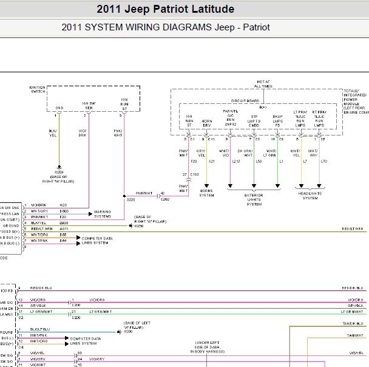Click 'GRY/BLK' label at pin 14
The image size is (369, 367).
[38, 306]
